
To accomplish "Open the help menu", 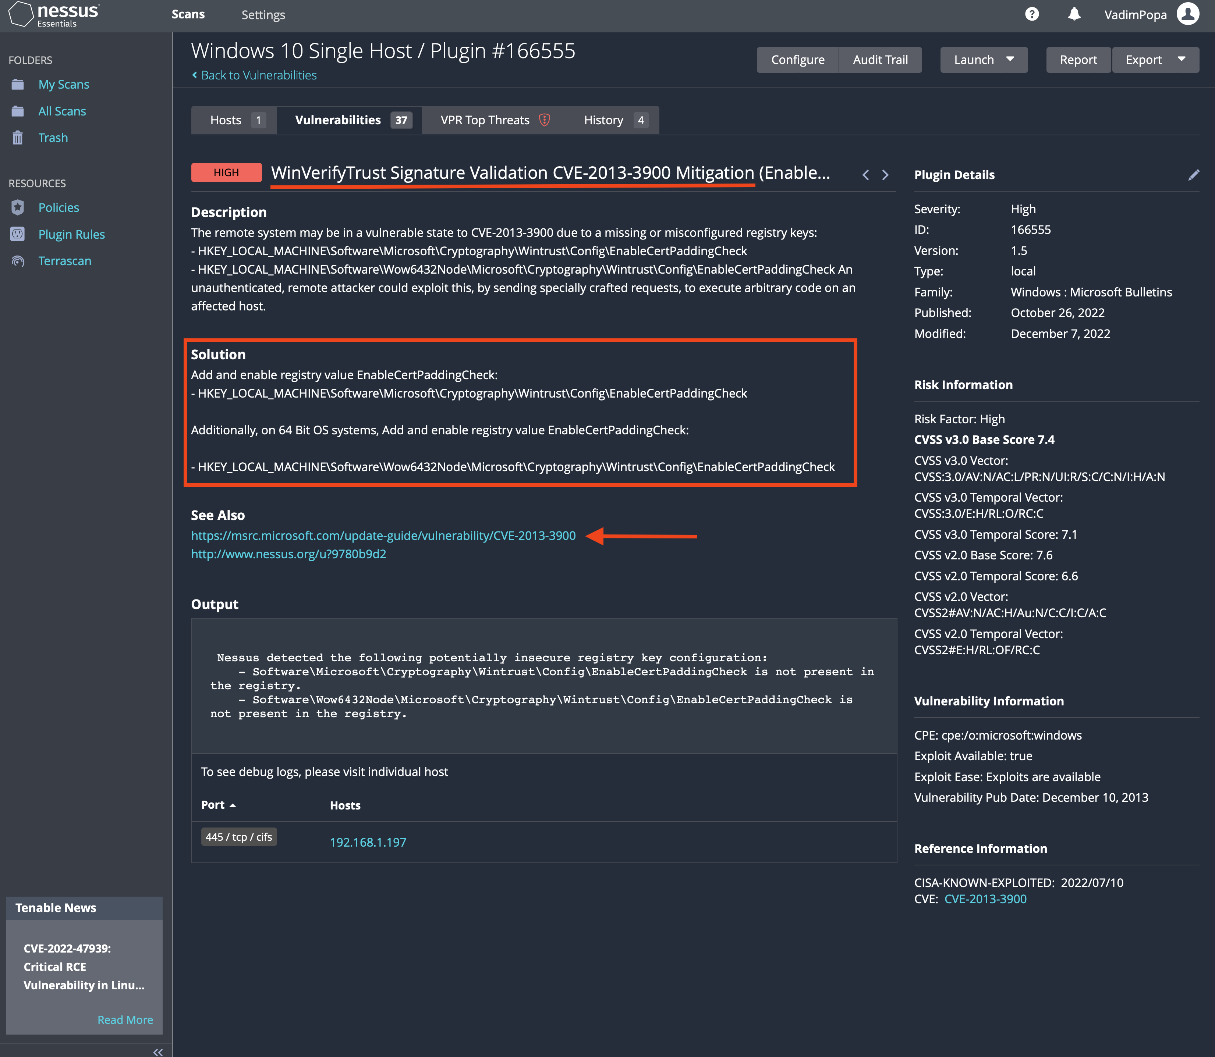I will (x=1031, y=14).
